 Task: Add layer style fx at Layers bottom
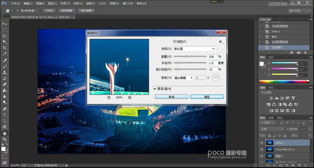275,165
